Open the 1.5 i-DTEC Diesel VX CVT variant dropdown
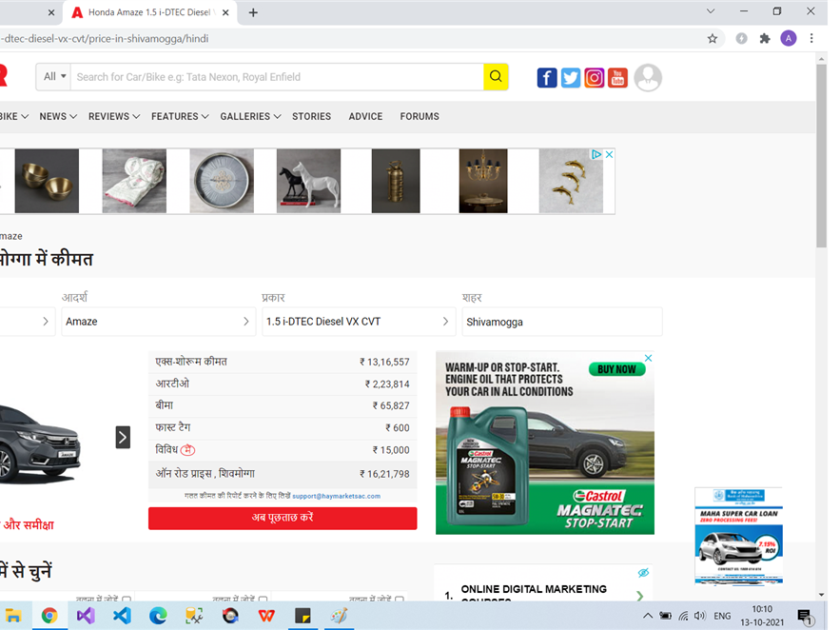Image resolution: width=840 pixels, height=630 pixels. tap(358, 322)
